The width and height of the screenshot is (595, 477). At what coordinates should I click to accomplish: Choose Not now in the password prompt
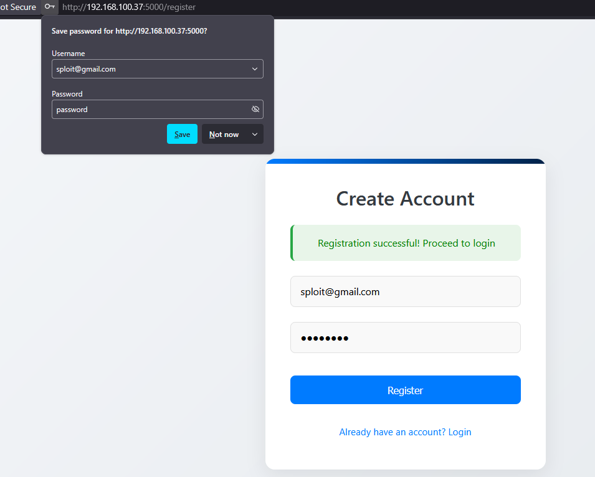point(224,135)
